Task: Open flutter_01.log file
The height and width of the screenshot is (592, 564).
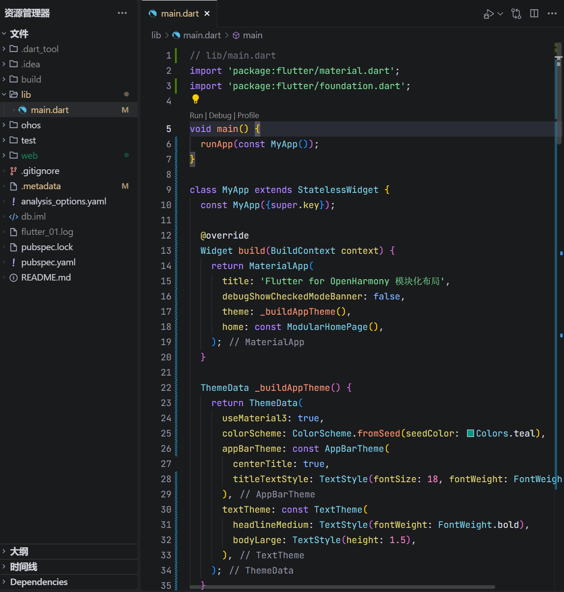Action: click(x=69, y=232)
